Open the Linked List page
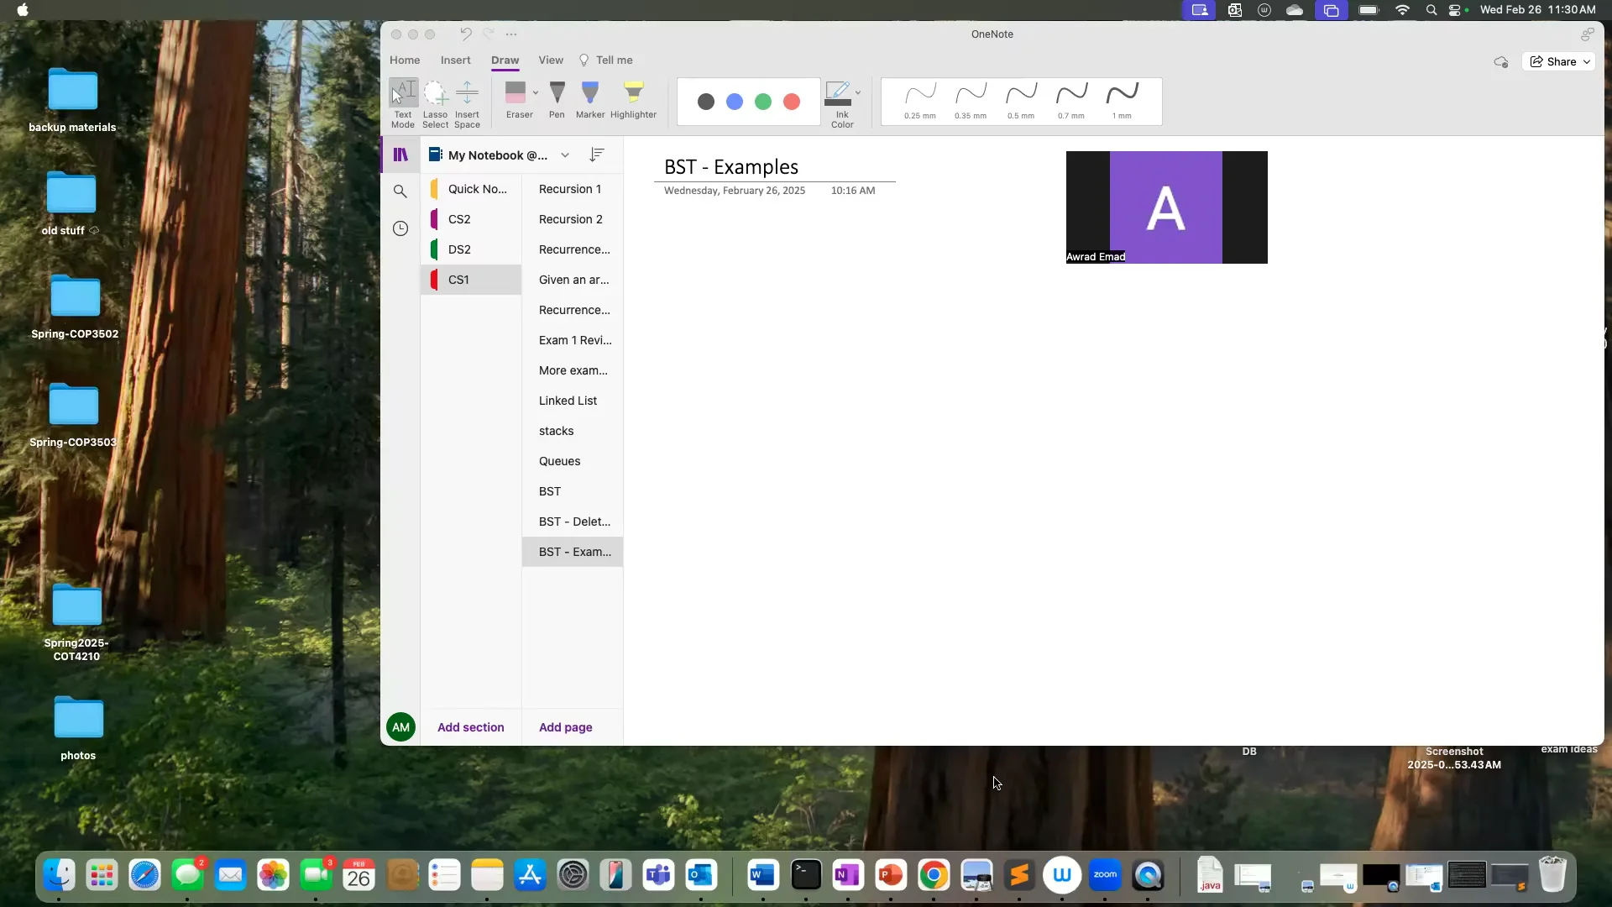1612x907 pixels. coord(568,401)
